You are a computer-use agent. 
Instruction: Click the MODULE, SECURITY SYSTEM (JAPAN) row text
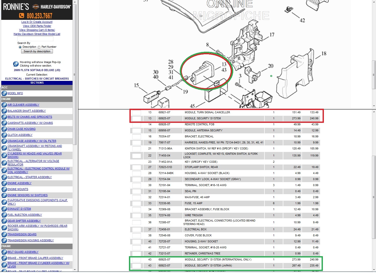pos(209,265)
